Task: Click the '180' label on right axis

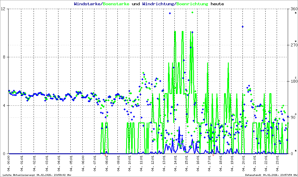Action: [293, 81]
